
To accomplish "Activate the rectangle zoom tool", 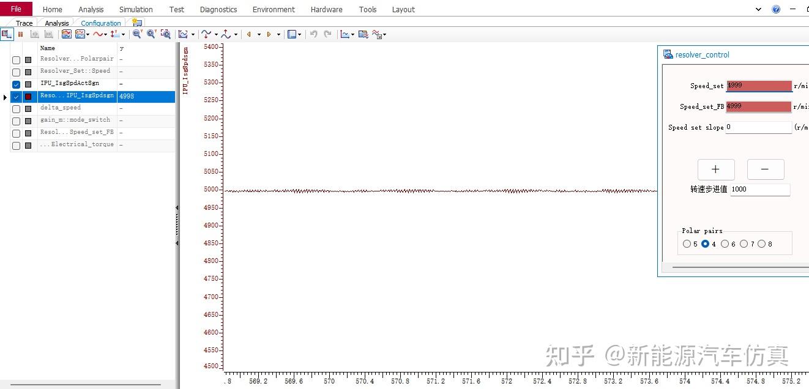I will [x=166, y=34].
